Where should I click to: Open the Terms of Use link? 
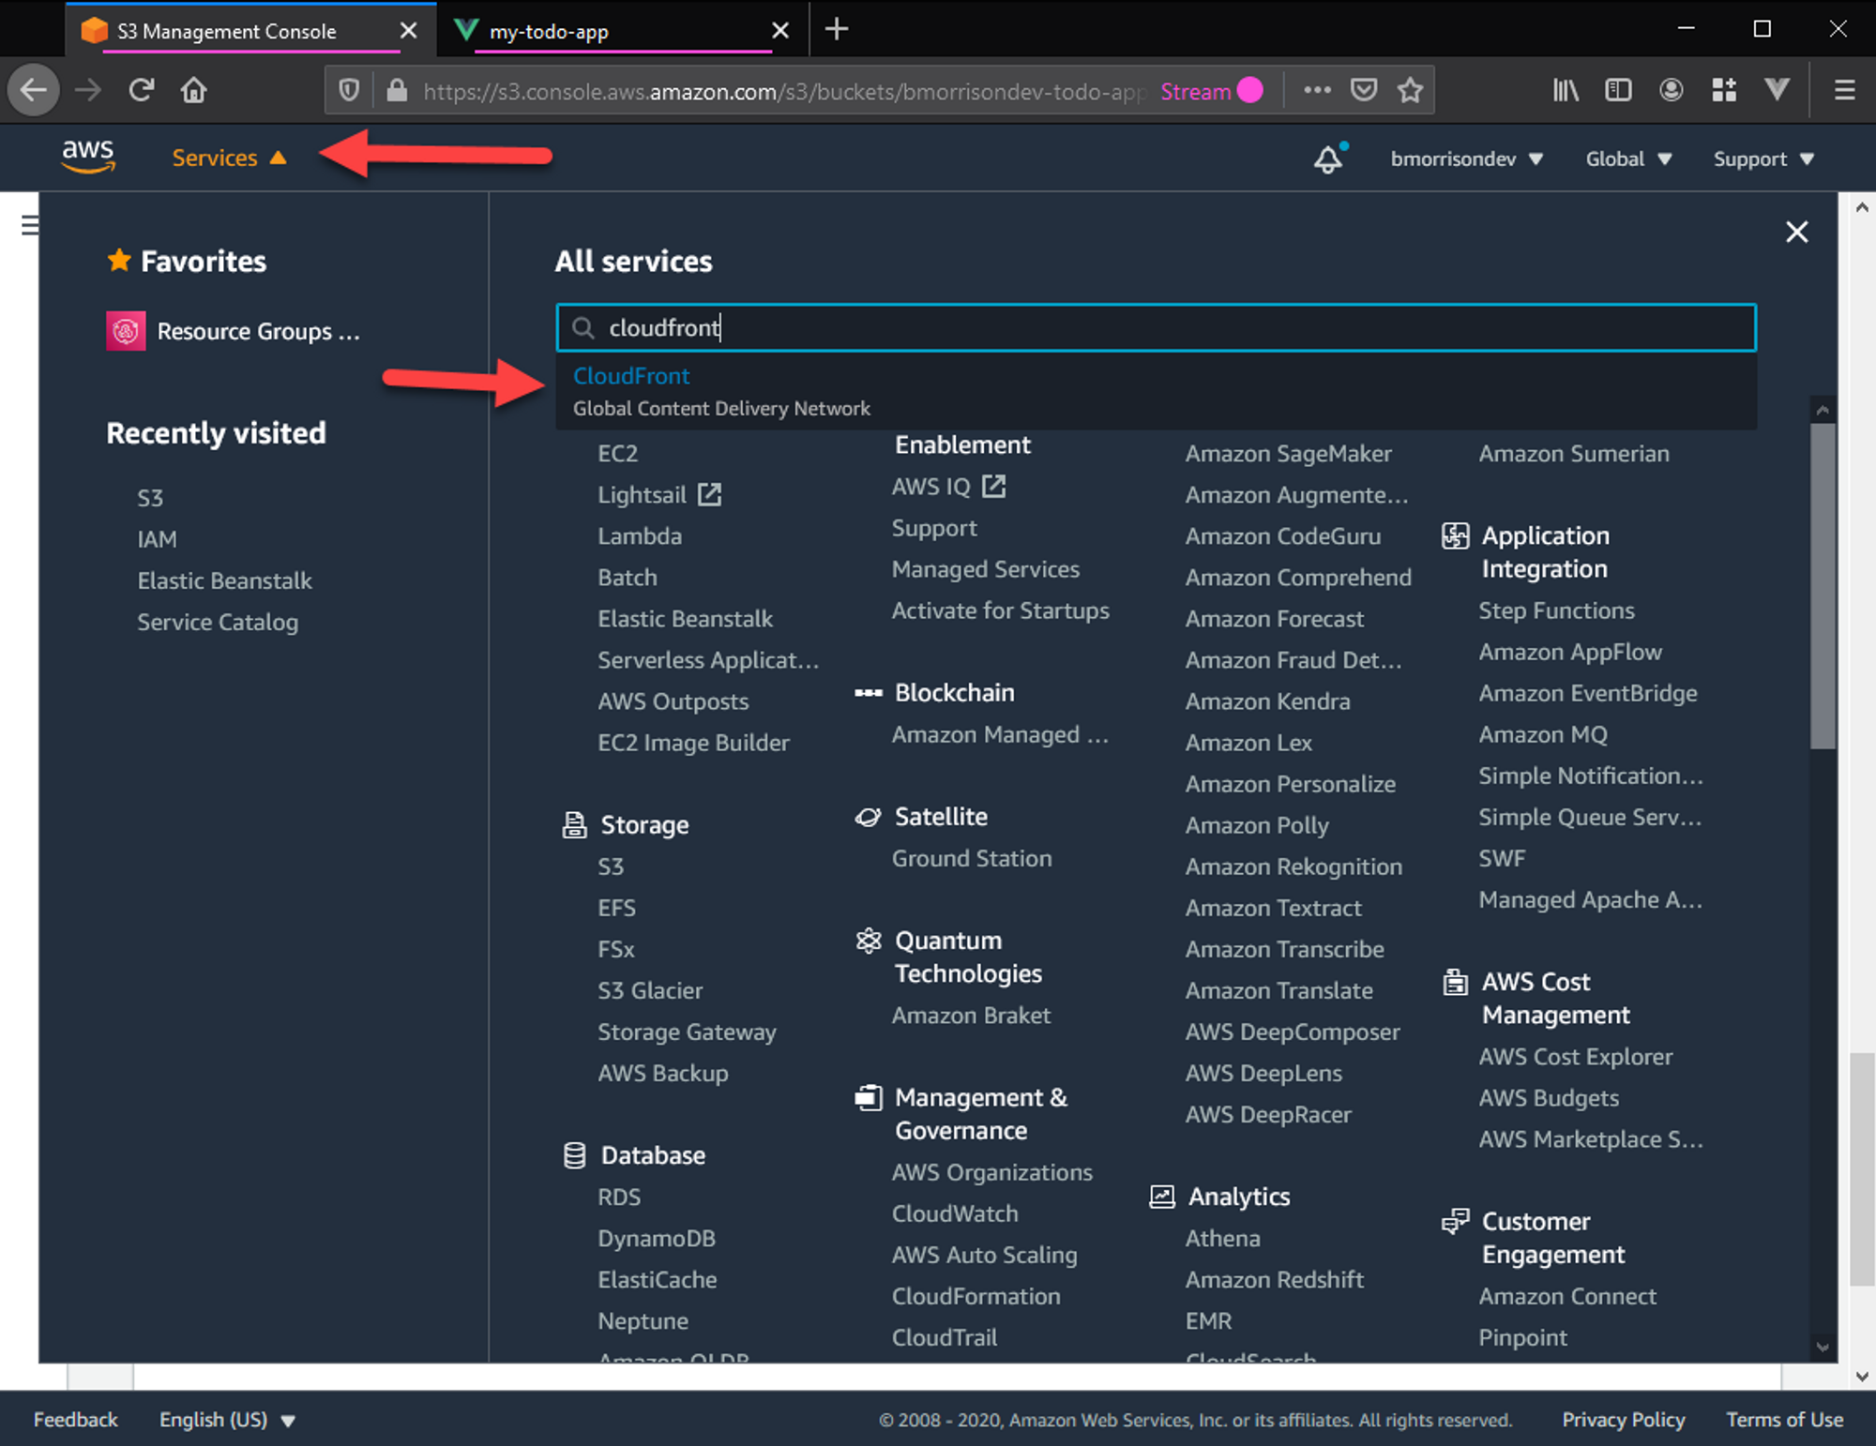1784,1420
